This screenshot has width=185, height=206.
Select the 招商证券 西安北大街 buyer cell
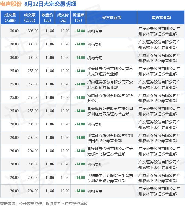(110, 84)
